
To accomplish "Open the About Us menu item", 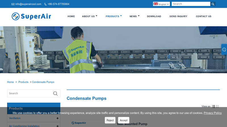I will click(88, 16).
